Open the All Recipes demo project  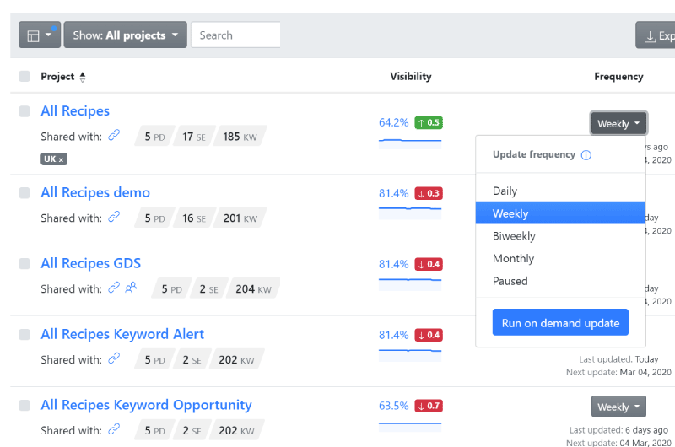[x=95, y=192]
